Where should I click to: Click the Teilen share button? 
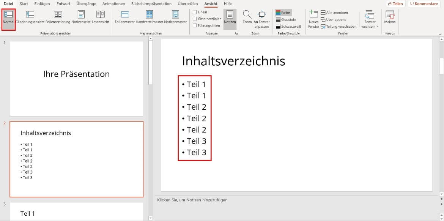395,4
